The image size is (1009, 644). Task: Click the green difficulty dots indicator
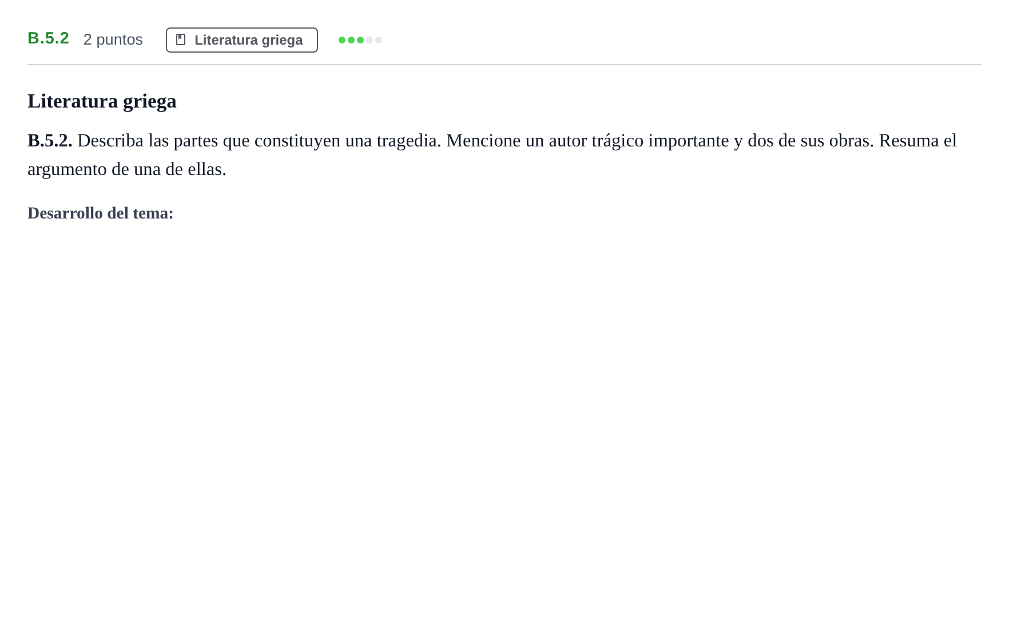[360, 40]
